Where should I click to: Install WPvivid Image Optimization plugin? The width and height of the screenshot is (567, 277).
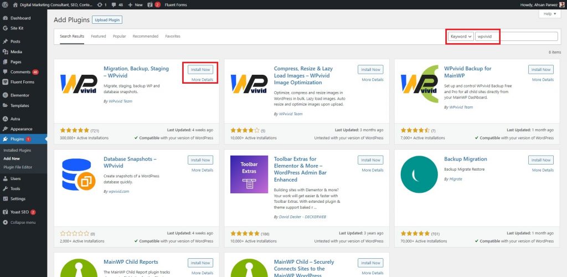pos(370,69)
